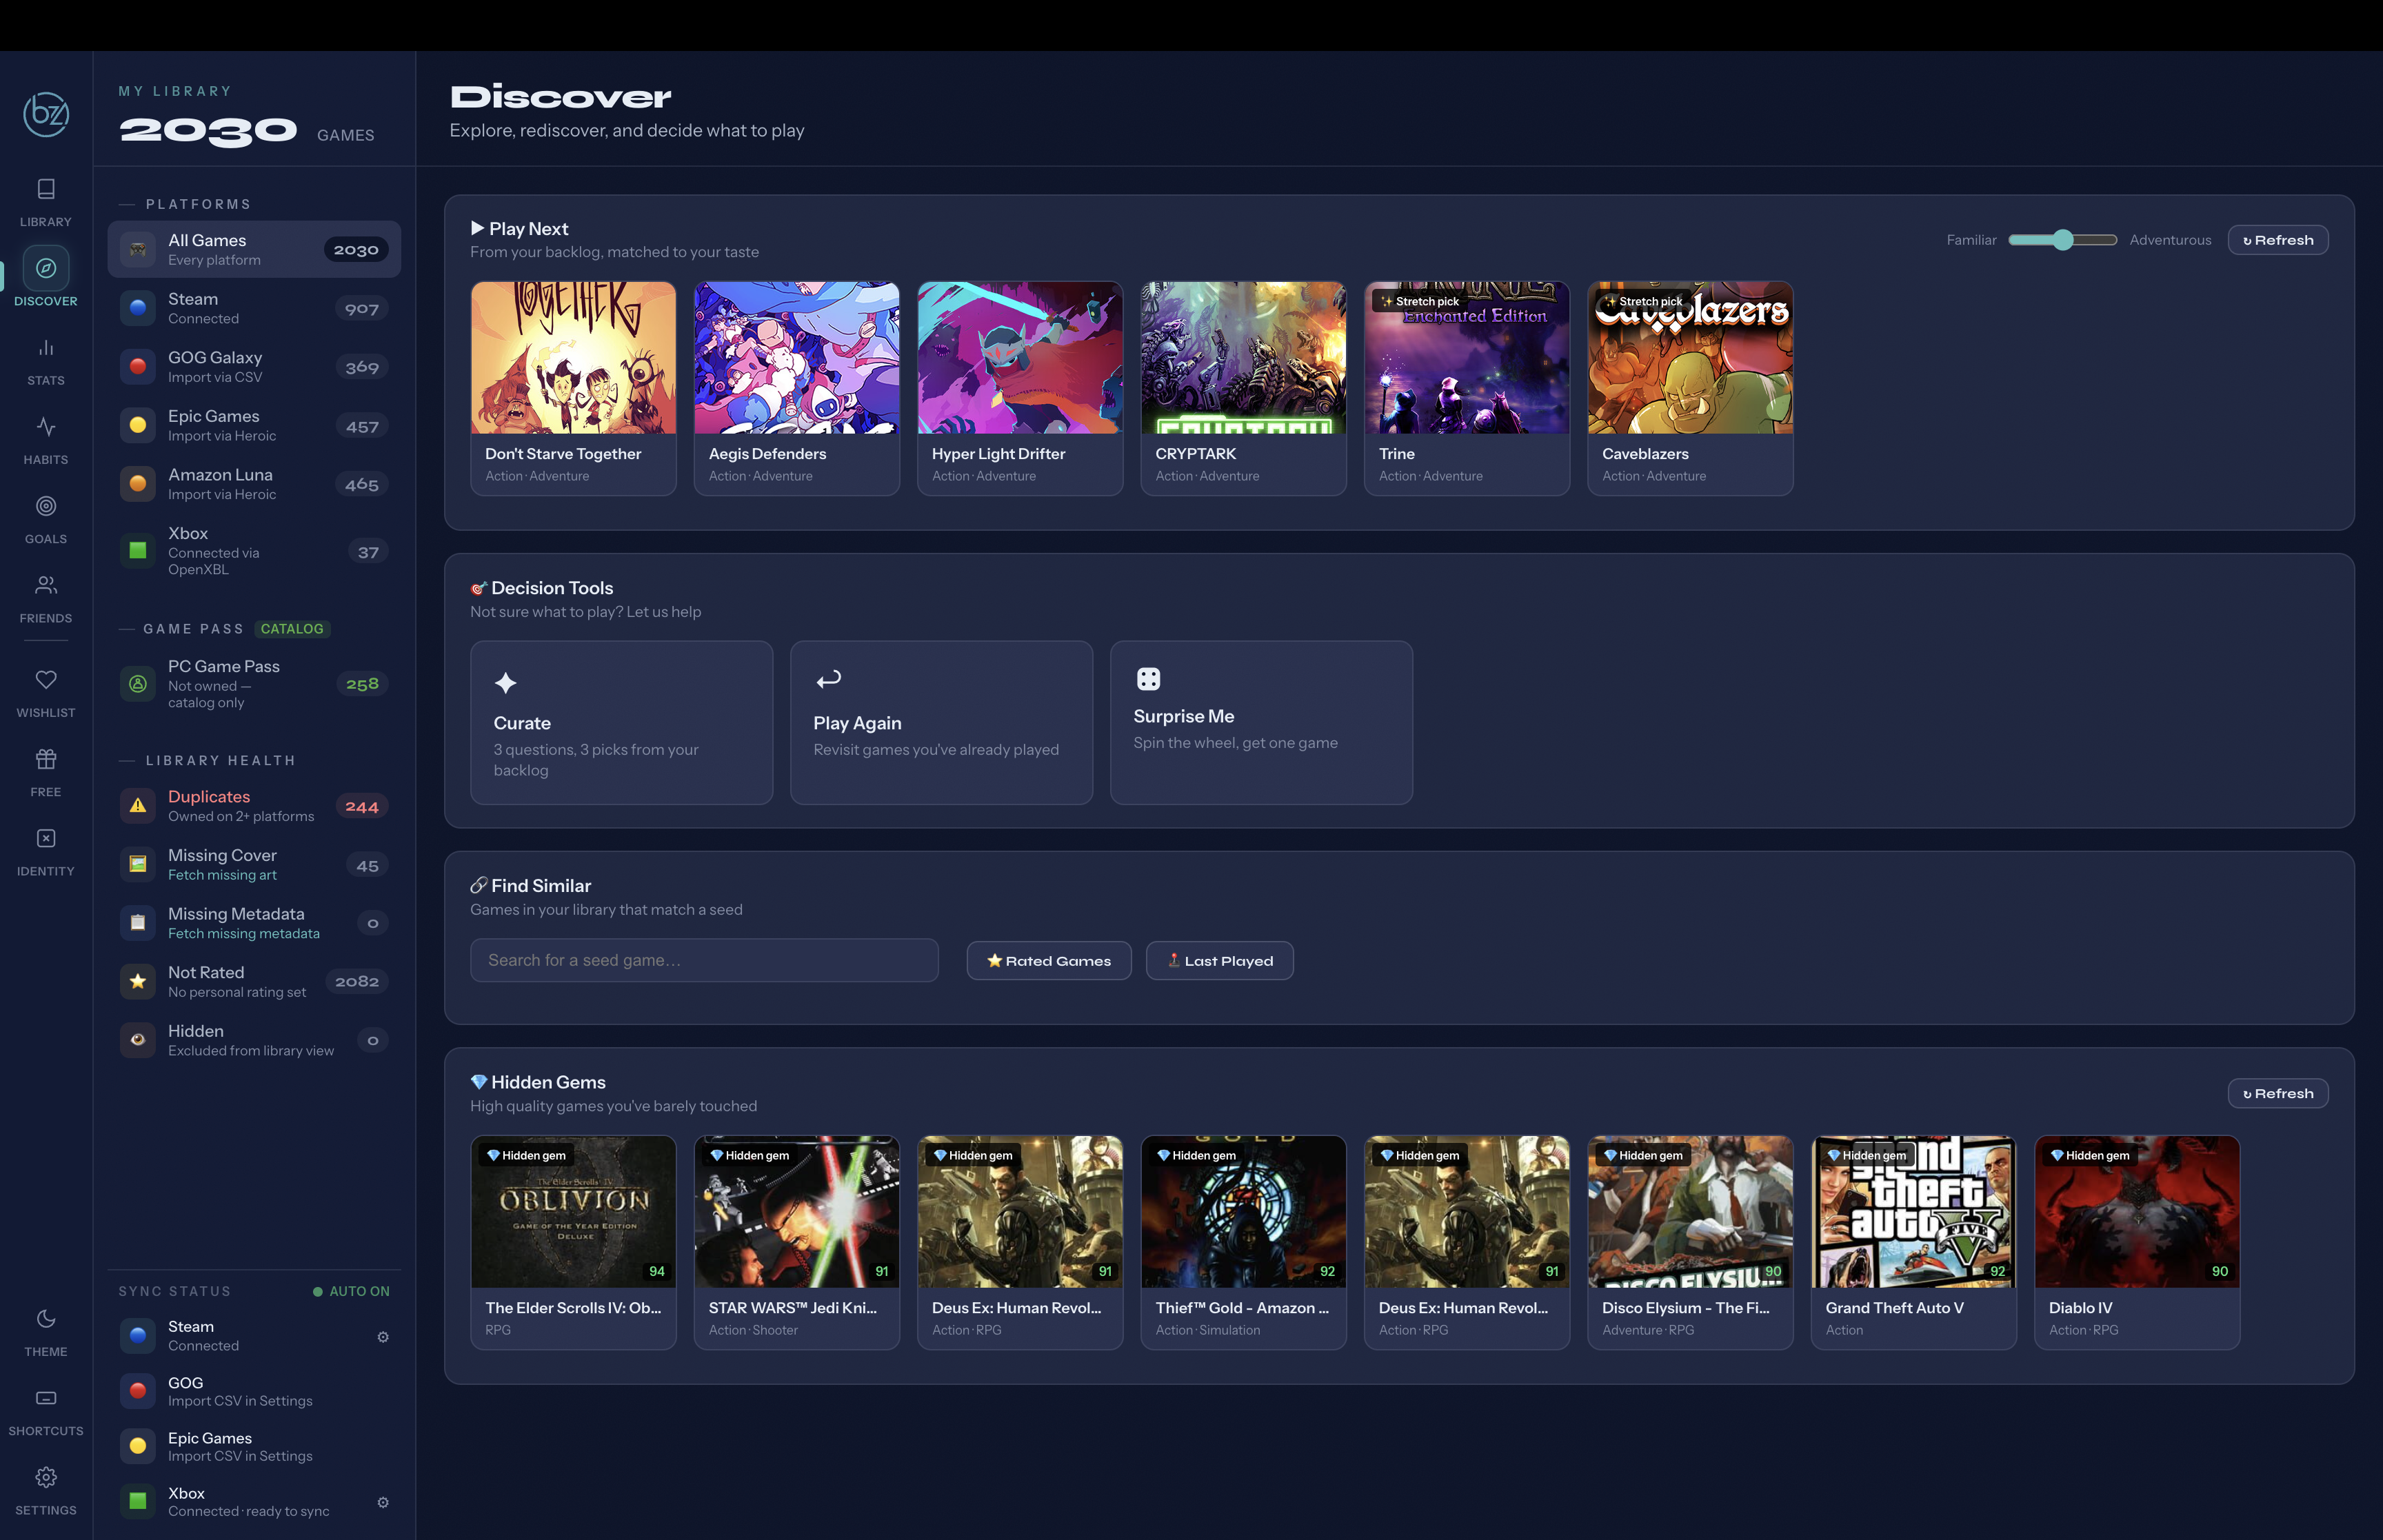
Task: Click the Last Played button
Action: (x=1219, y=960)
